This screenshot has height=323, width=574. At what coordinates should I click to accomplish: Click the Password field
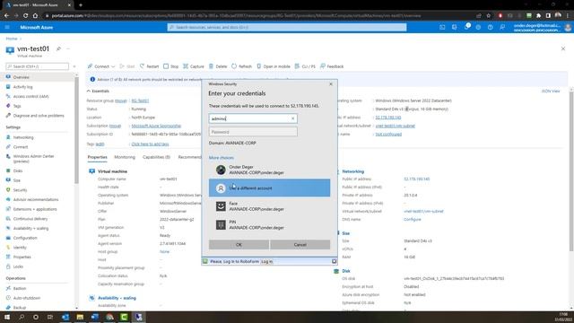[x=253, y=132]
